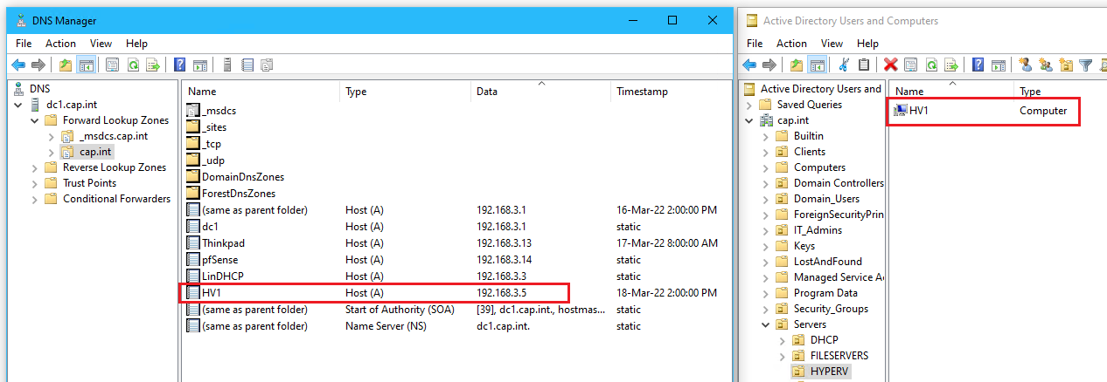
Task: Open Properties in Active Directory toolbar
Action: click(x=911, y=65)
